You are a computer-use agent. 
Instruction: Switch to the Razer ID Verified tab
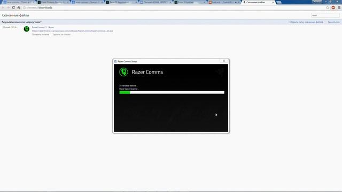coord(190,2)
